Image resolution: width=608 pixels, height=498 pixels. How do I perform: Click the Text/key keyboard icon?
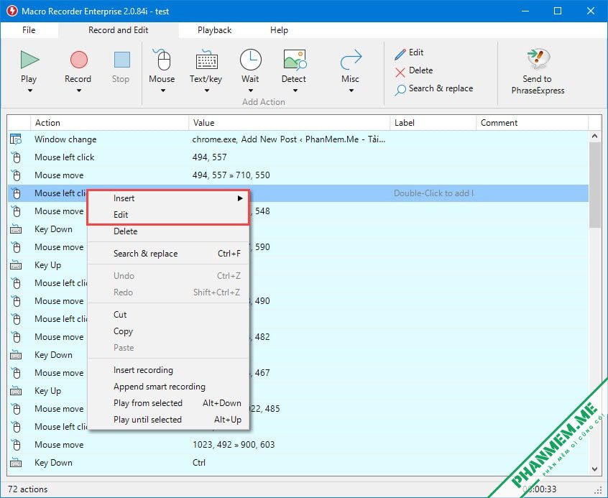coord(206,60)
